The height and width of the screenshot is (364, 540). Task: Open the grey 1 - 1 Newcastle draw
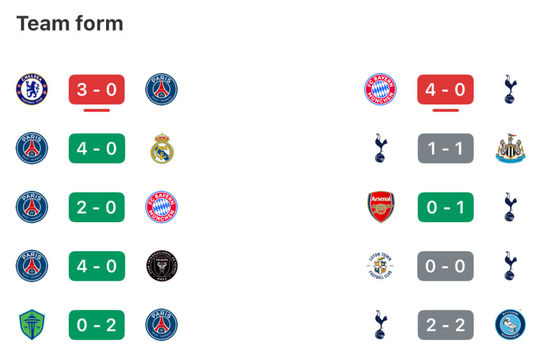446,148
